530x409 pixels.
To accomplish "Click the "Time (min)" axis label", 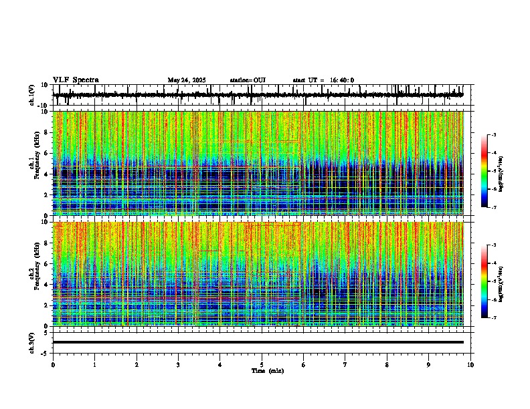I will tap(268, 371).
